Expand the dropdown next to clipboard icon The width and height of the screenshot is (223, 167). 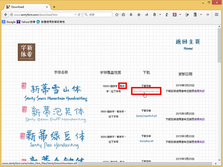point(201,14)
